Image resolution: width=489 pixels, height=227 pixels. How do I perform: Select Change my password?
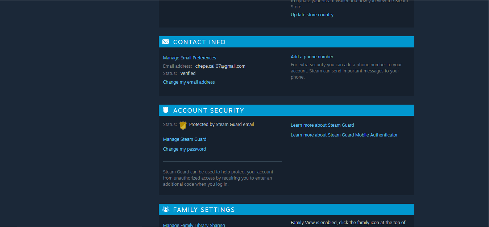tap(184, 149)
